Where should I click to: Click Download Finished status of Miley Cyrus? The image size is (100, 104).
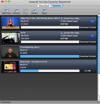(88, 27)
